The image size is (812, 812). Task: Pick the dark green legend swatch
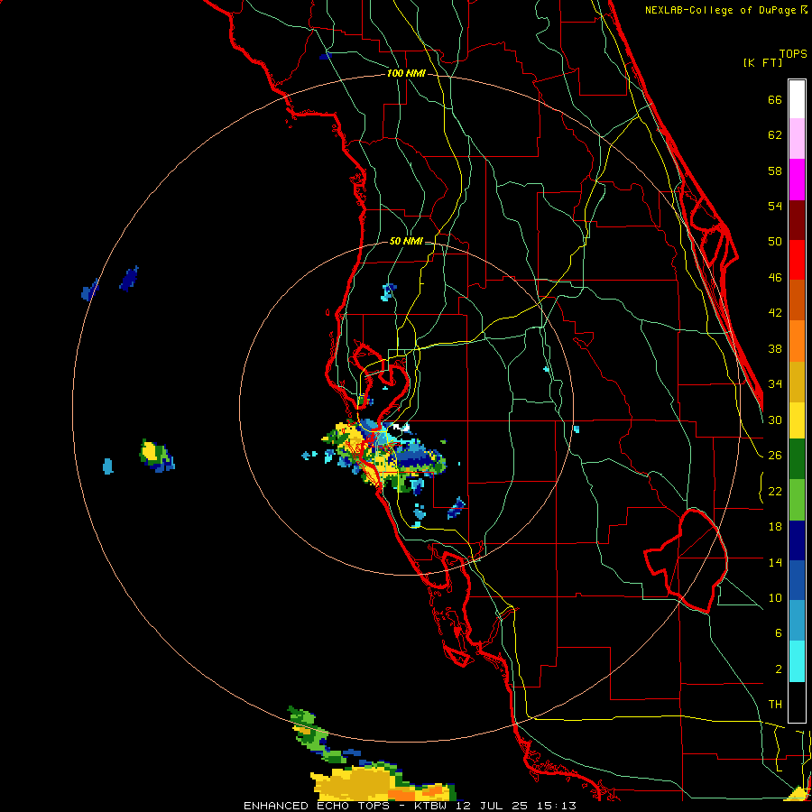[x=797, y=459]
